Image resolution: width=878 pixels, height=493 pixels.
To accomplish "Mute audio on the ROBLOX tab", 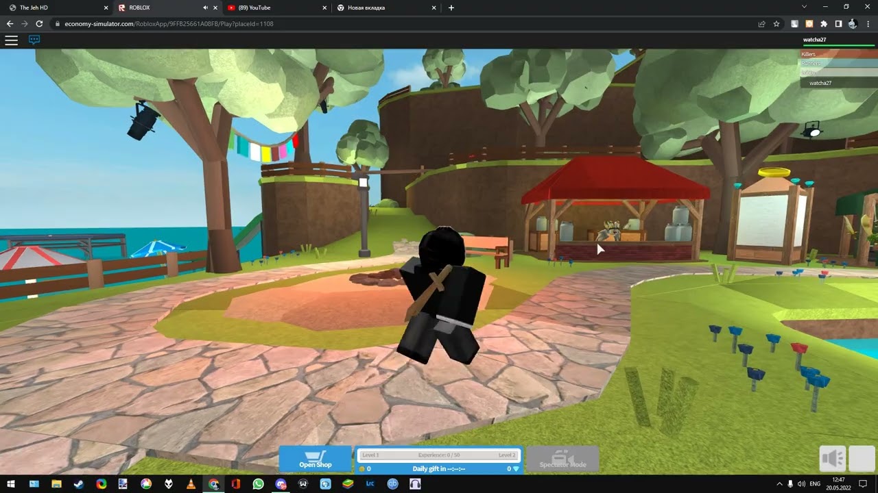I will click(205, 8).
